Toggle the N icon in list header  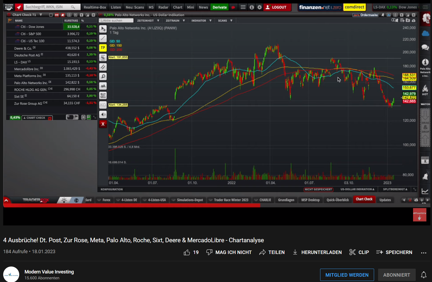[x=76, y=15]
